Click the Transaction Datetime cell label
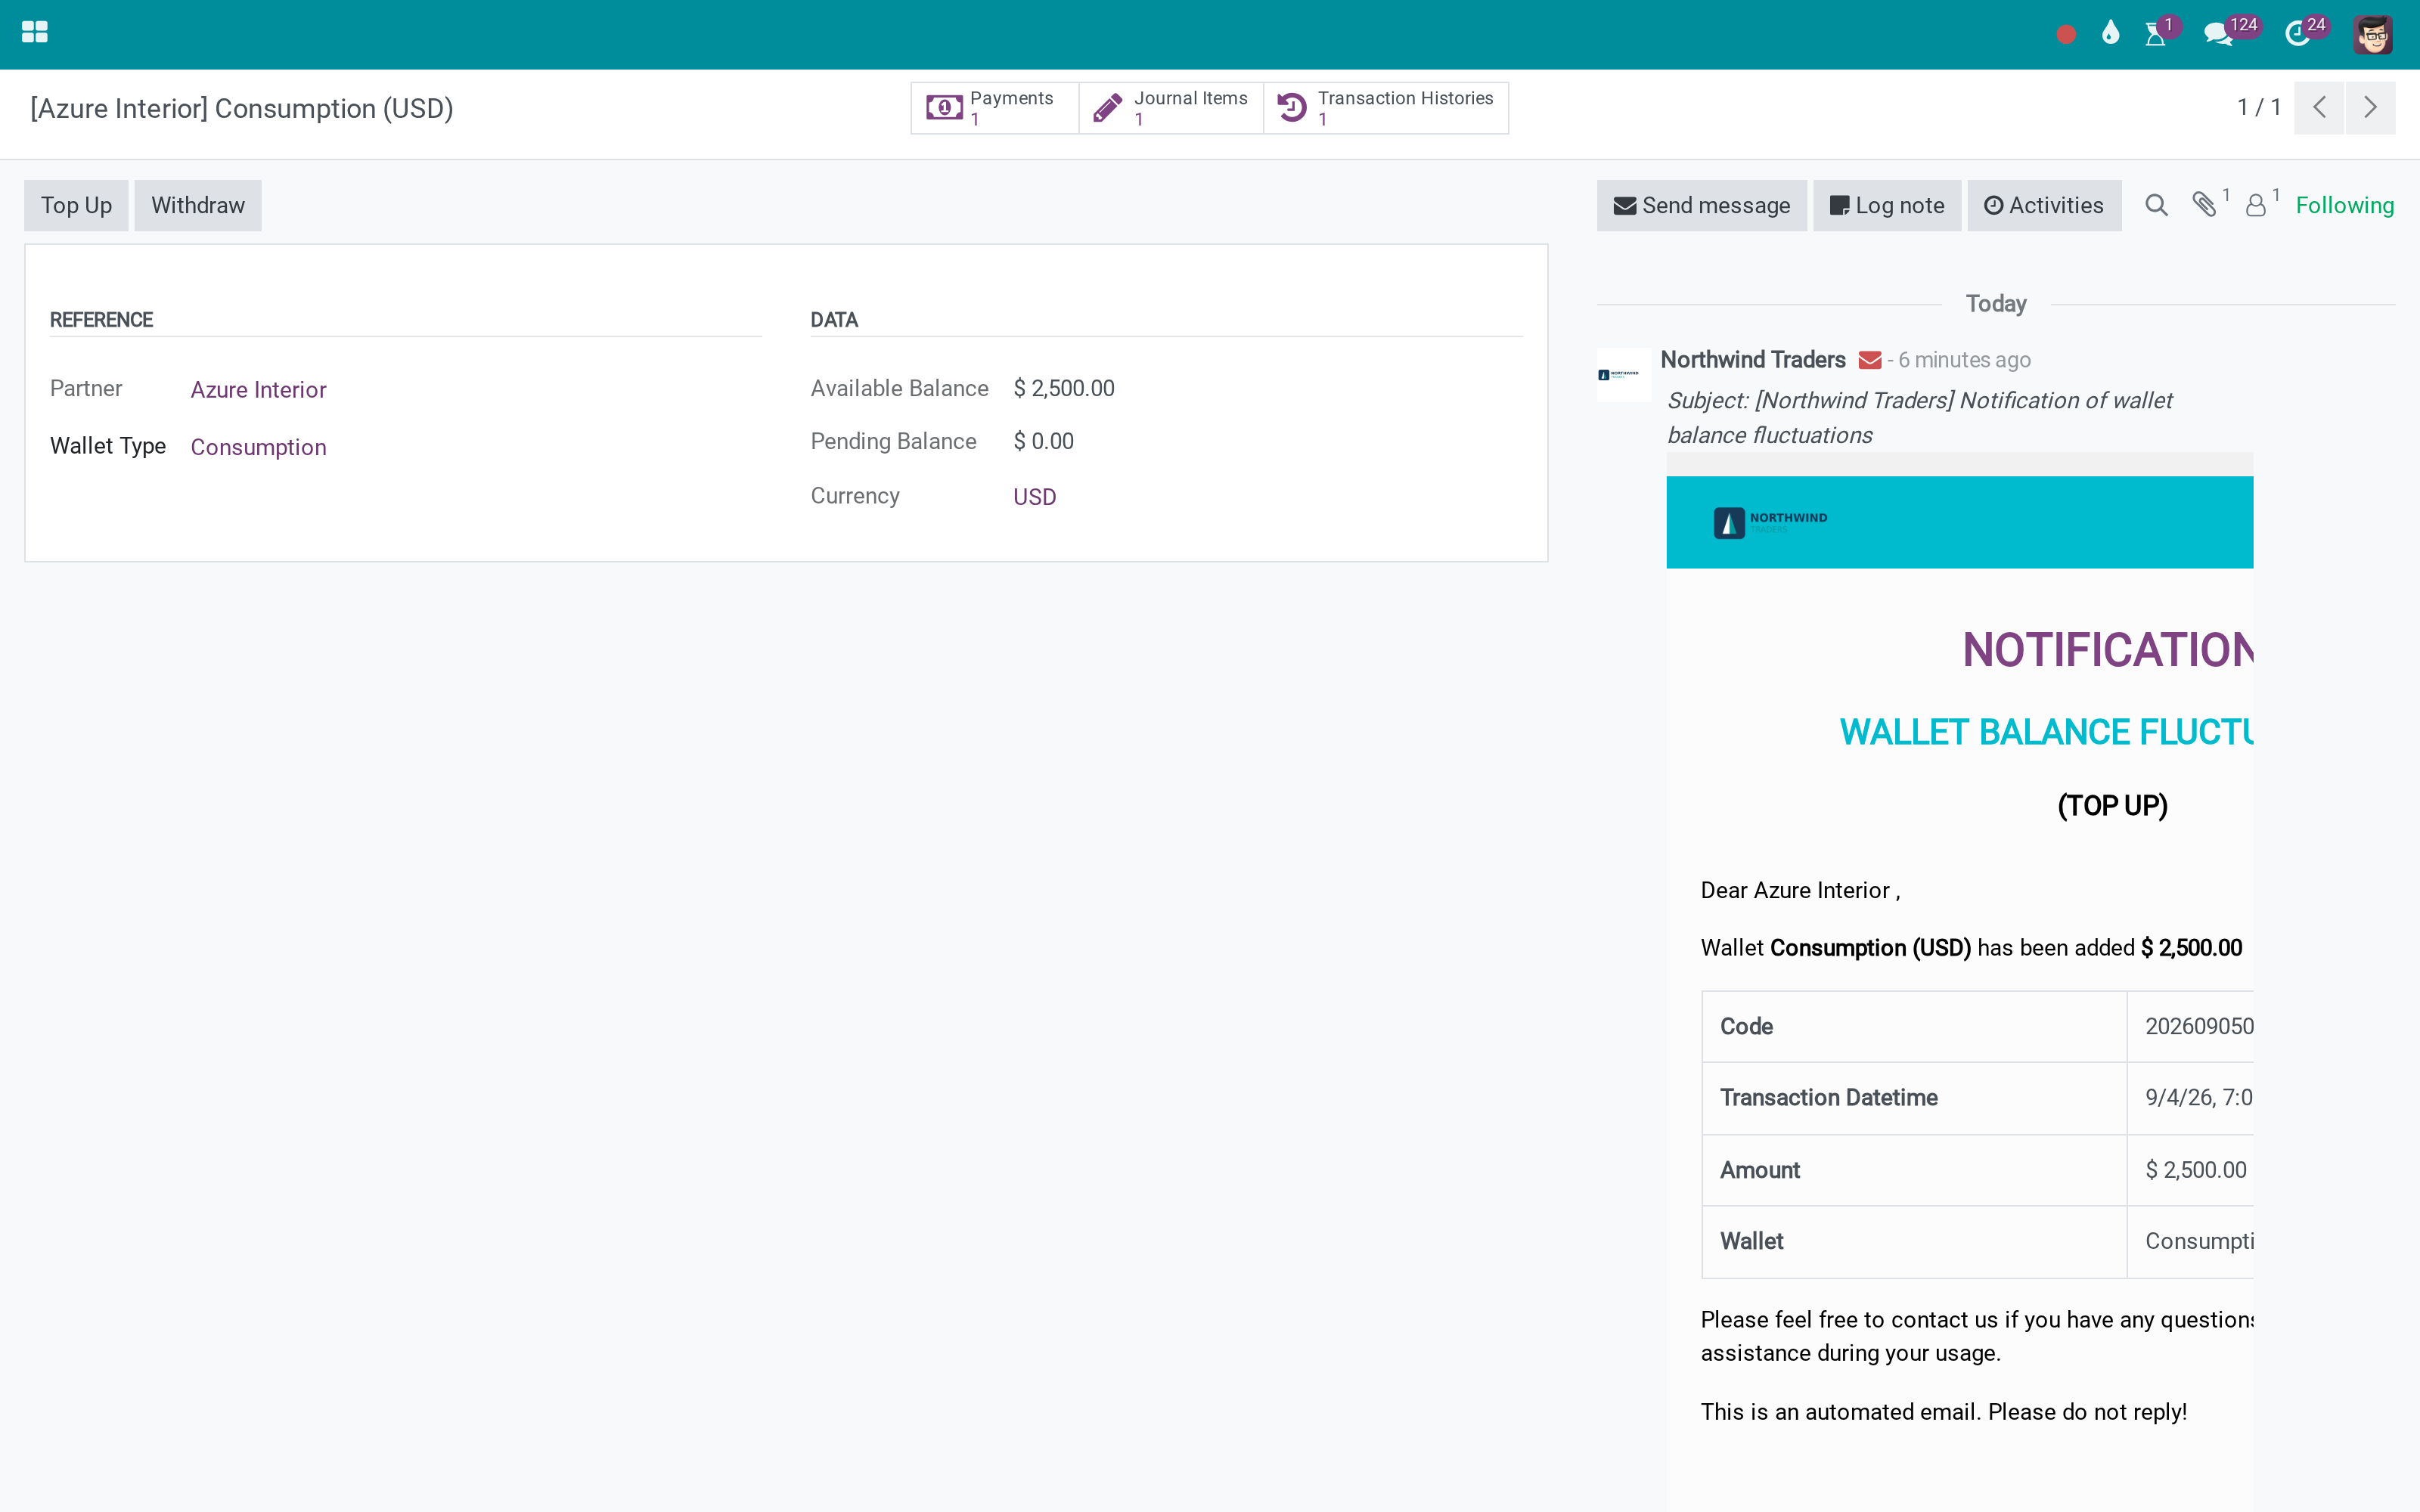Viewport: 2420px width, 1512px height. tap(1828, 1098)
